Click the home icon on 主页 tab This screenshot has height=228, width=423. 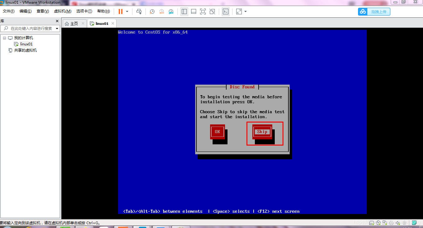click(x=67, y=24)
